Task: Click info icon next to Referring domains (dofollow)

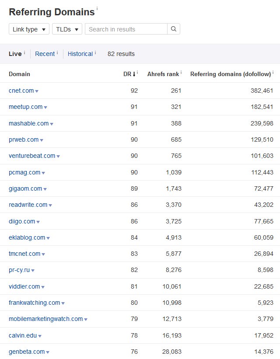Action: click(x=273, y=72)
